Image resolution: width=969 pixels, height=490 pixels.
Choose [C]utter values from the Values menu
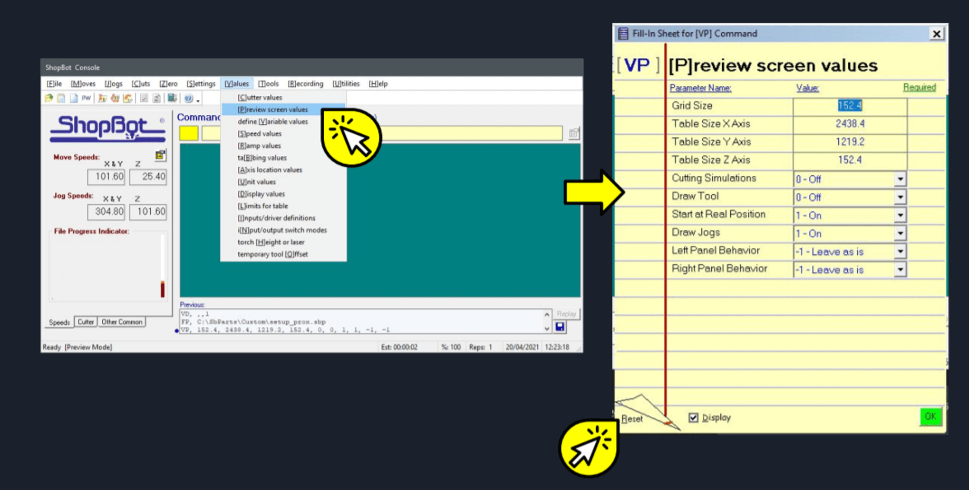284,97
